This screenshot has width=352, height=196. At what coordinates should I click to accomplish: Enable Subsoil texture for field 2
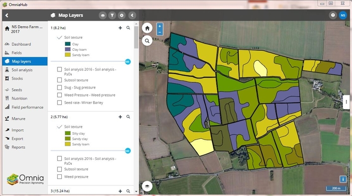[59, 169]
